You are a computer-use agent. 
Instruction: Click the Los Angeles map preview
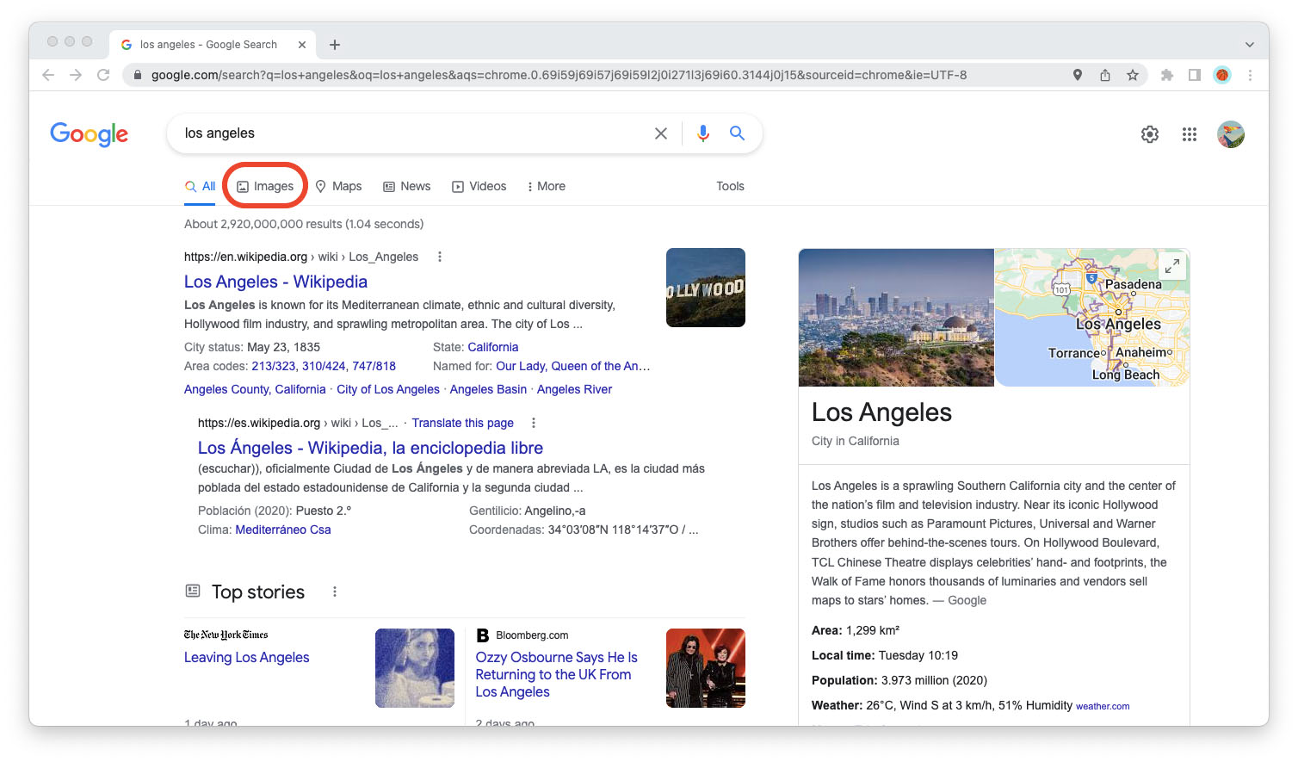pos(1092,318)
